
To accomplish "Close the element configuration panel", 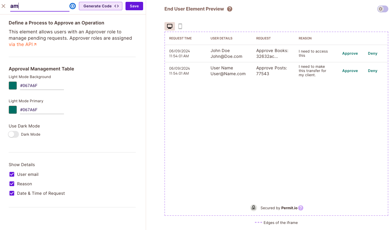I will point(3,6).
